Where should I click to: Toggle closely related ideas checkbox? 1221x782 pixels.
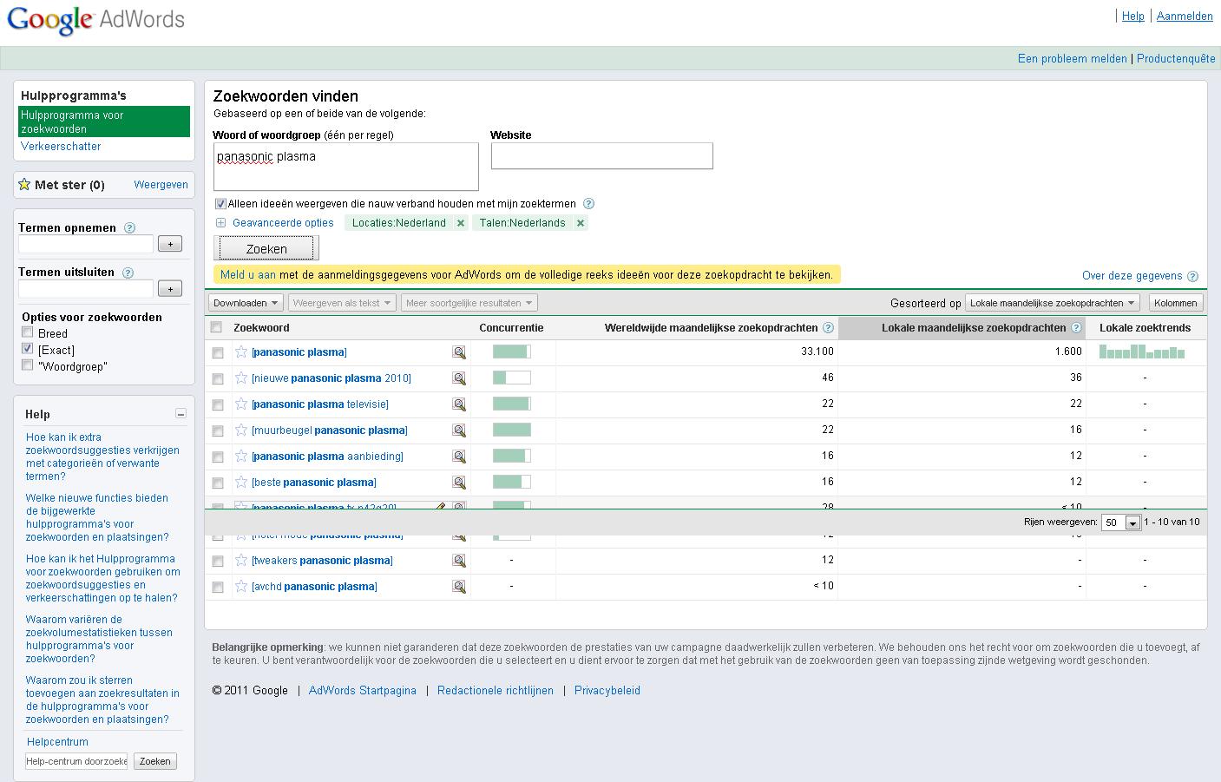[x=220, y=204]
